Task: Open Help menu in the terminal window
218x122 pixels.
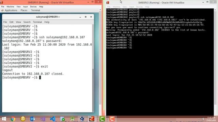Action: click(47, 22)
